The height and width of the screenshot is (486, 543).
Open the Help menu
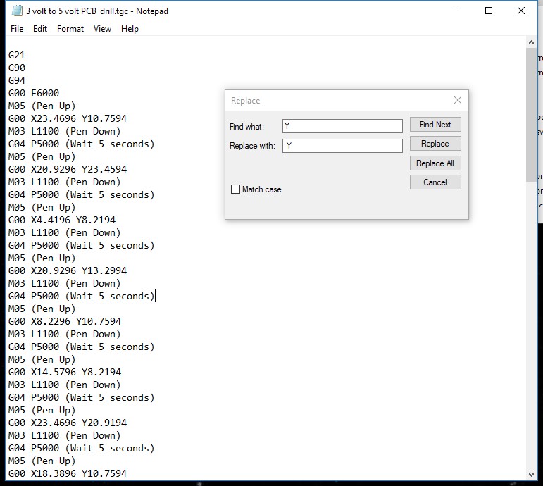point(130,29)
